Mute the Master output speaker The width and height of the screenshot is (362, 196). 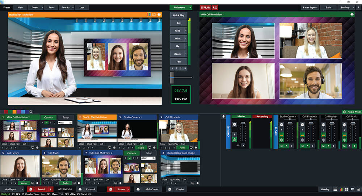[x=234, y=139]
